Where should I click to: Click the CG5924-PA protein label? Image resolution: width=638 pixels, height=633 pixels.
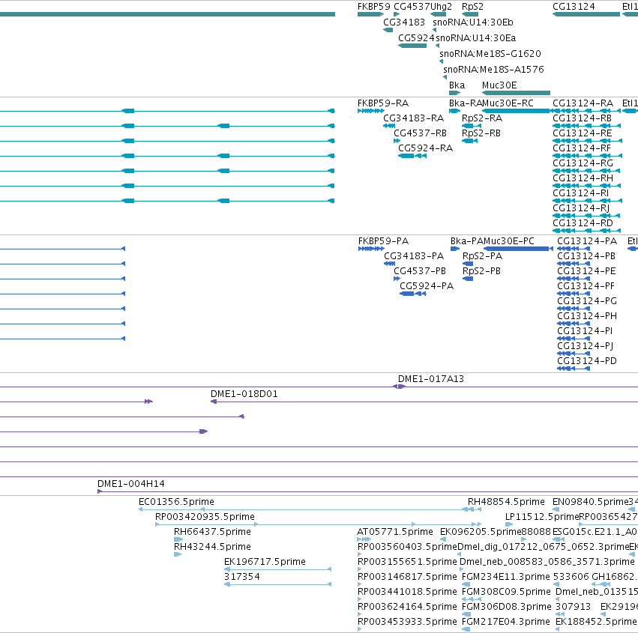tap(427, 286)
